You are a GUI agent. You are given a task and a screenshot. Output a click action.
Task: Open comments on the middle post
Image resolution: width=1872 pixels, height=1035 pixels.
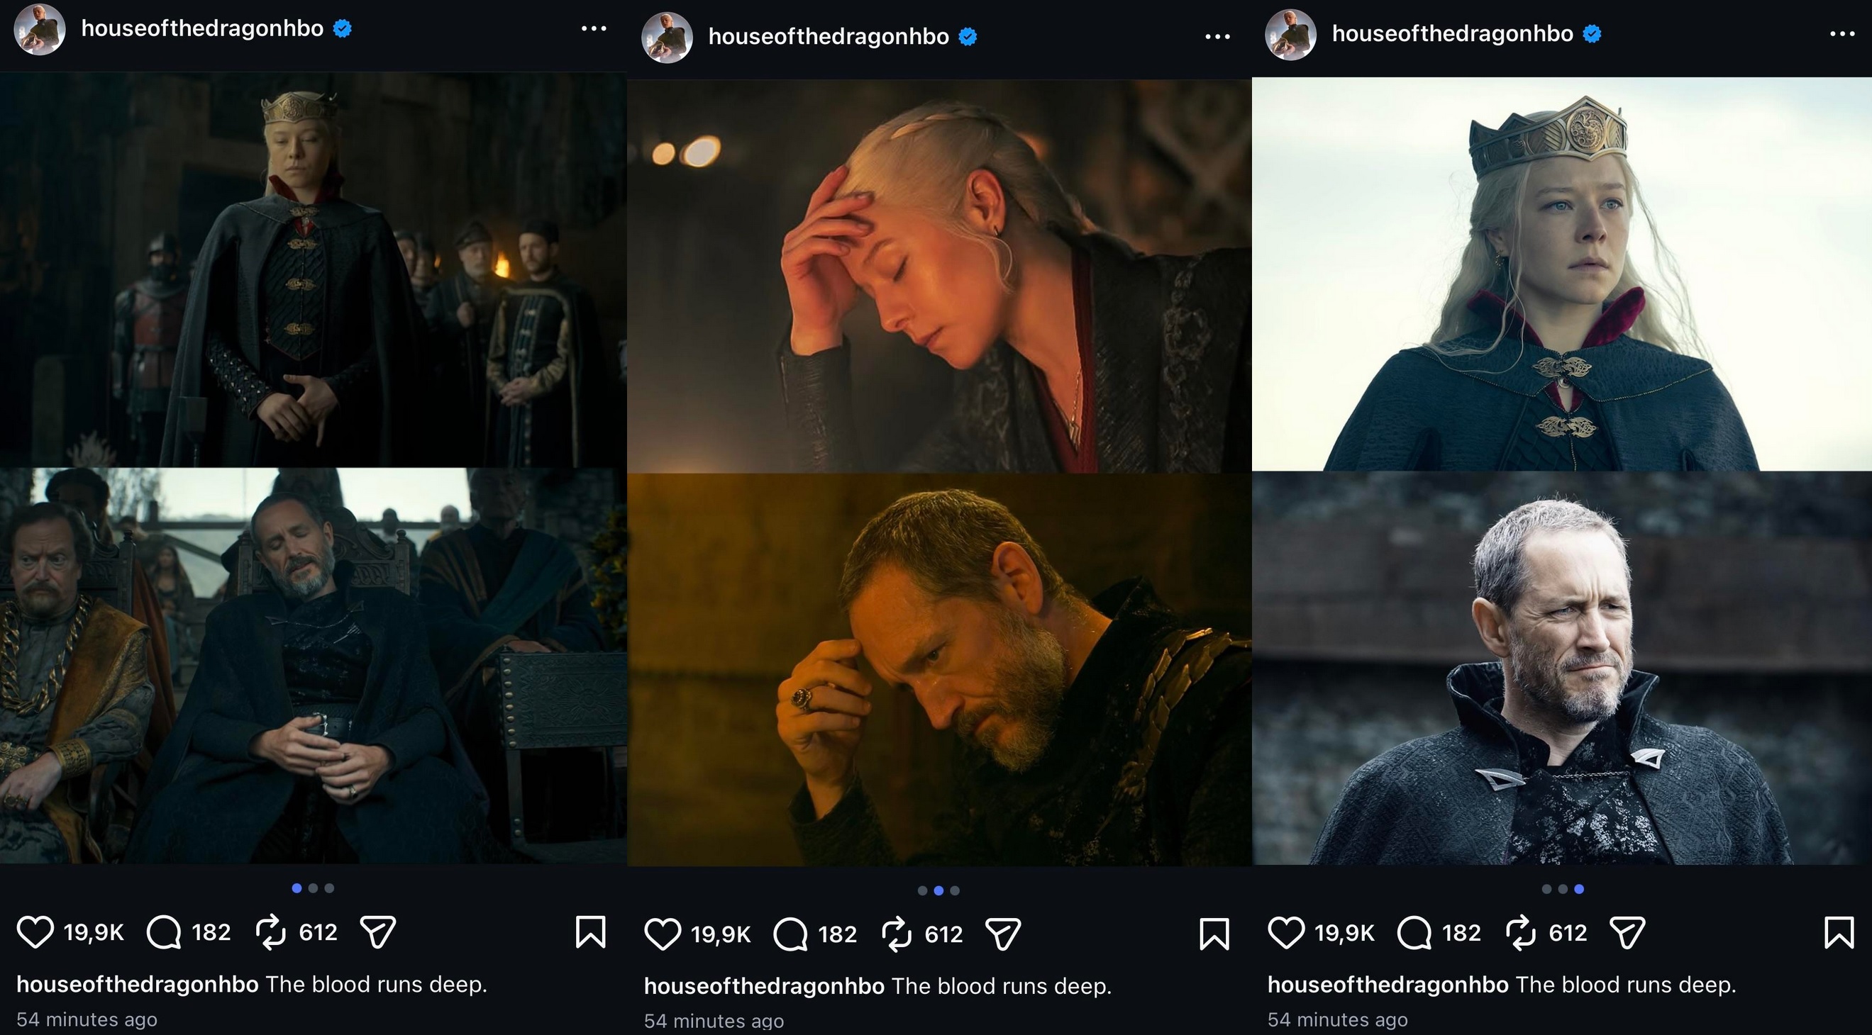[x=791, y=934]
